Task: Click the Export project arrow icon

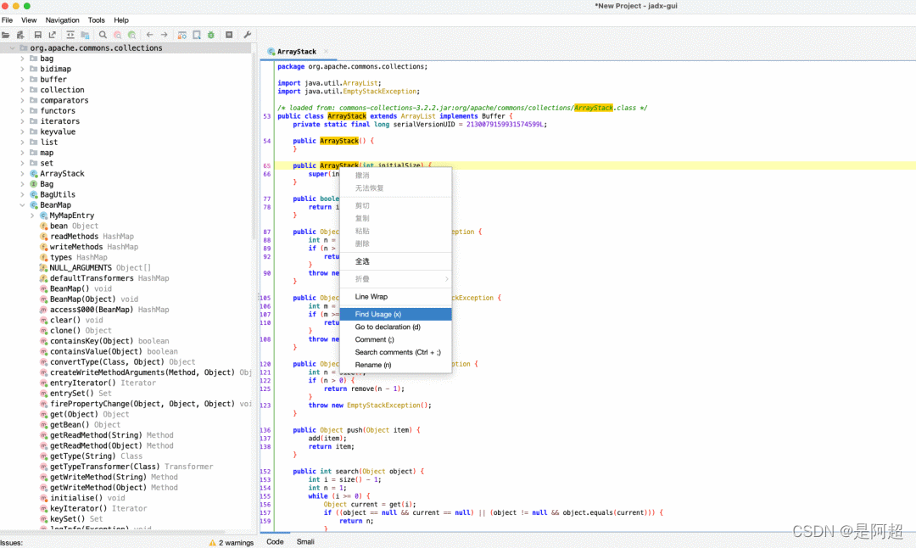Action: pos(53,35)
